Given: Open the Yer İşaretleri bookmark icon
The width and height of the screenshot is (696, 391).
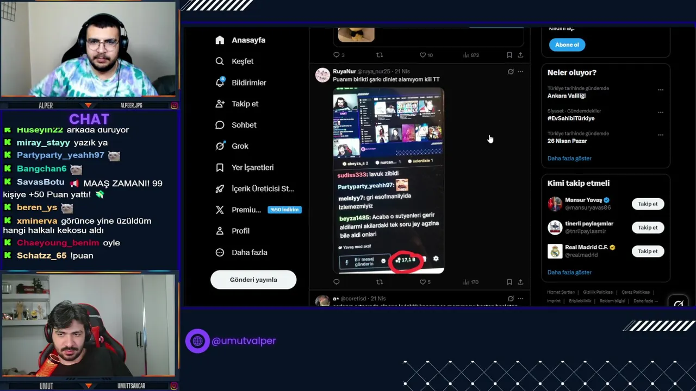Looking at the screenshot, I should pyautogui.click(x=220, y=167).
